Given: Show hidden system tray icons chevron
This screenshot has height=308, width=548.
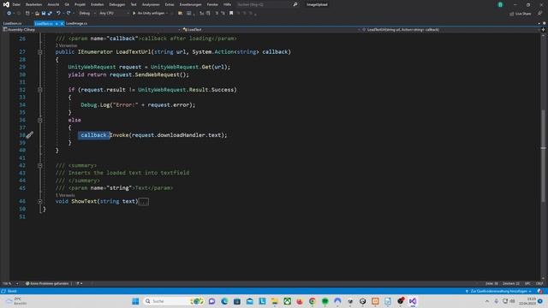Looking at the screenshot, I should (487, 301).
